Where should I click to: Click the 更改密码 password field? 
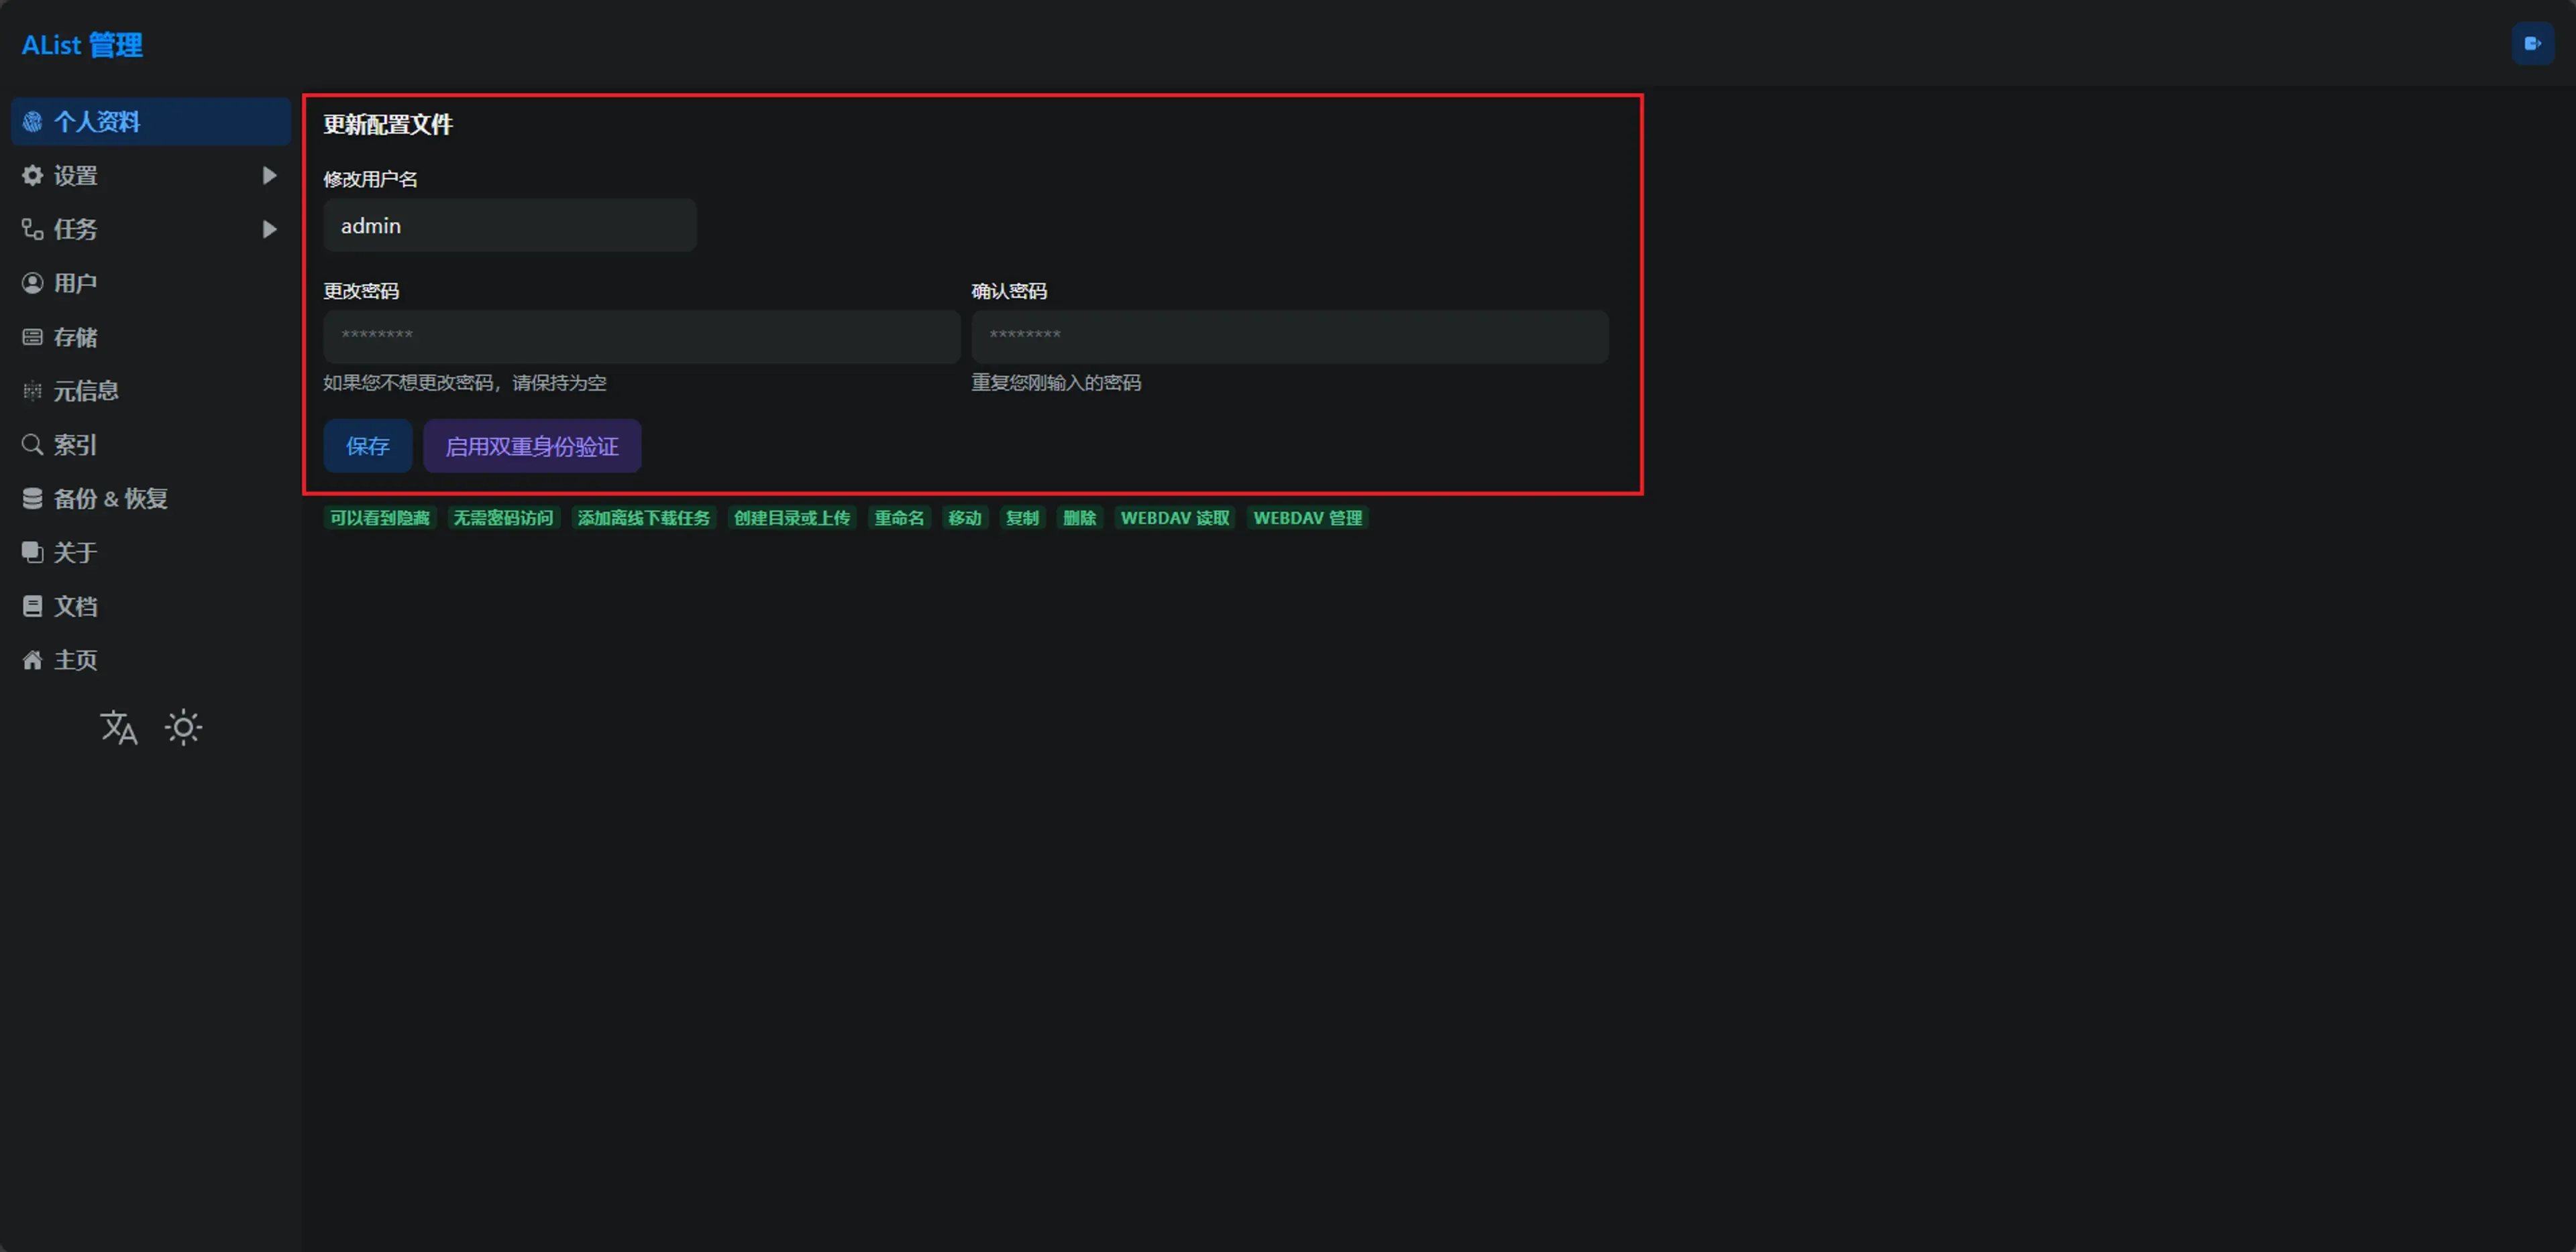(640, 336)
